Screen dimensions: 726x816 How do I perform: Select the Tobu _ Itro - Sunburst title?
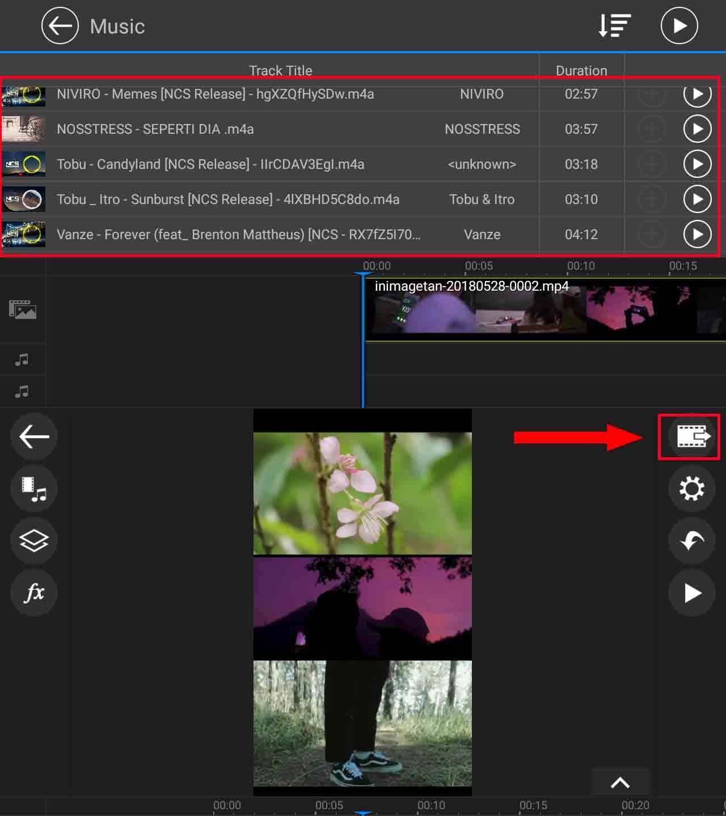228,199
